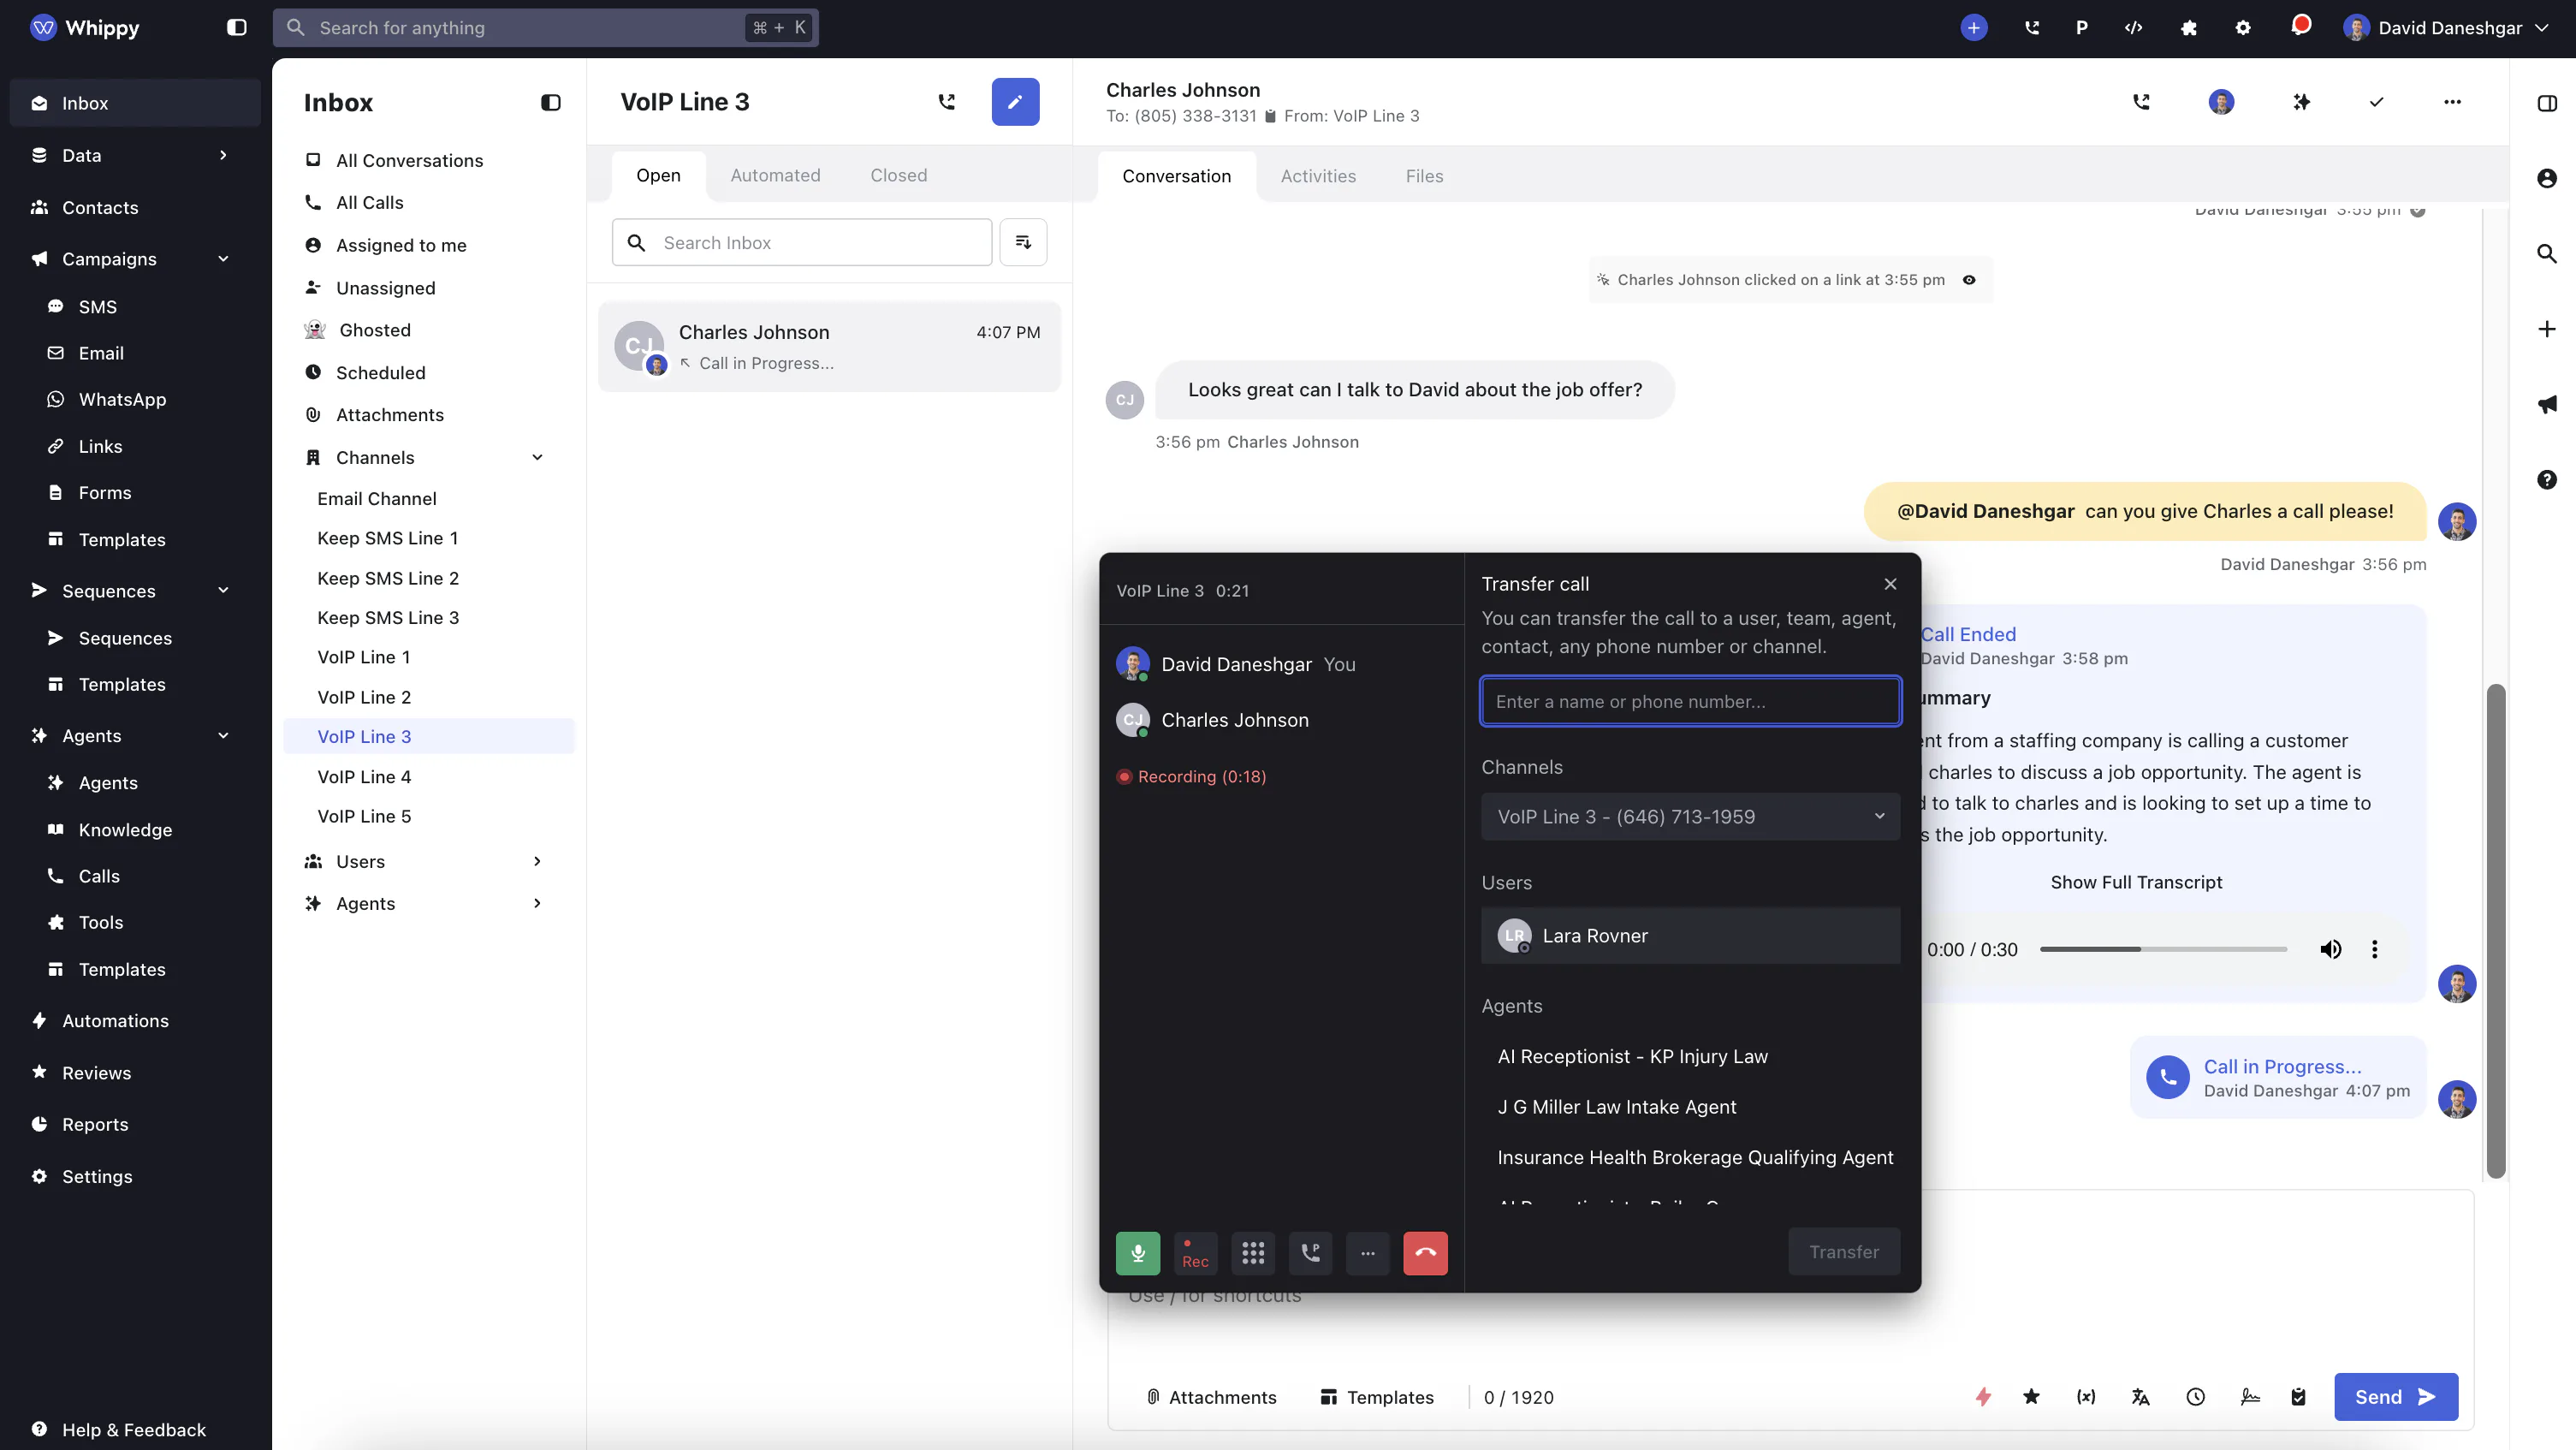Switch to the Closed tab

[898, 175]
